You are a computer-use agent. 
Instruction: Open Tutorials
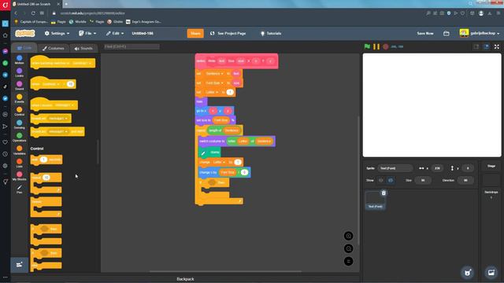[271, 33]
